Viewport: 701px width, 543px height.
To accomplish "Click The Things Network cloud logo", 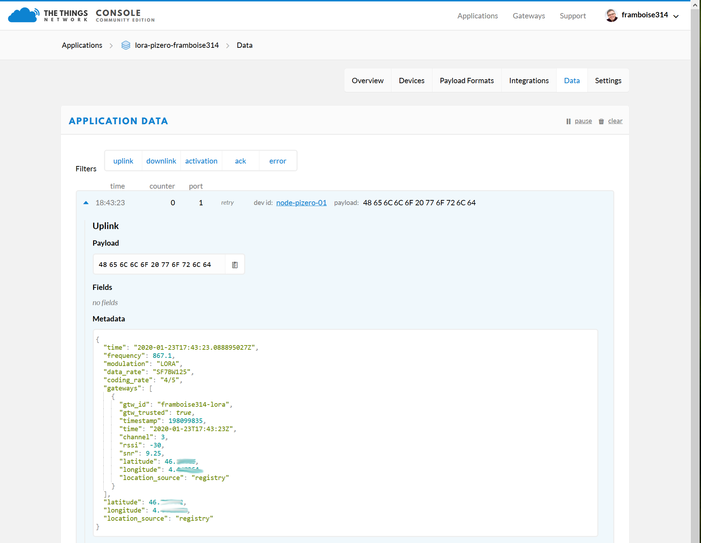I will click(x=24, y=15).
